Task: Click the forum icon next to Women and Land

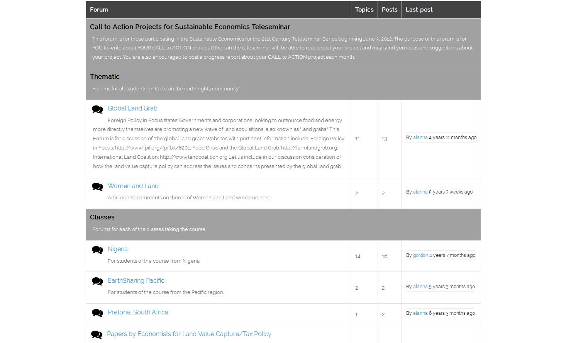Action: click(x=97, y=187)
